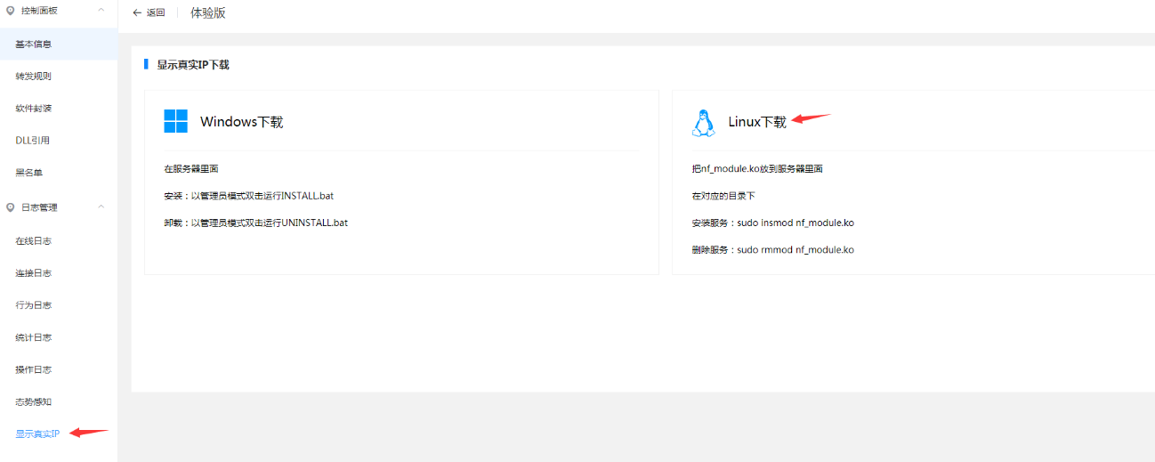
Task: Click the 在对应的目录下 line
Action: tap(723, 195)
